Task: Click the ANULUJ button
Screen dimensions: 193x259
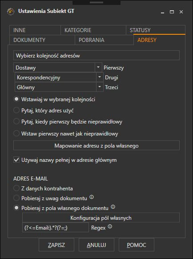Action: [96, 245]
